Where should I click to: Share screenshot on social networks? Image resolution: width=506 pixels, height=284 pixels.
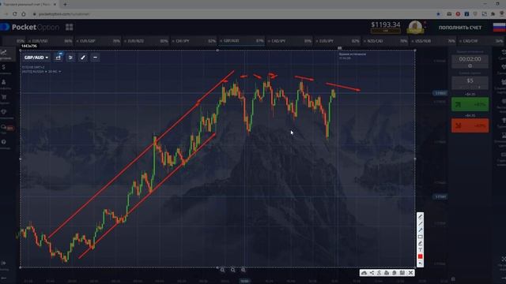[372, 273]
